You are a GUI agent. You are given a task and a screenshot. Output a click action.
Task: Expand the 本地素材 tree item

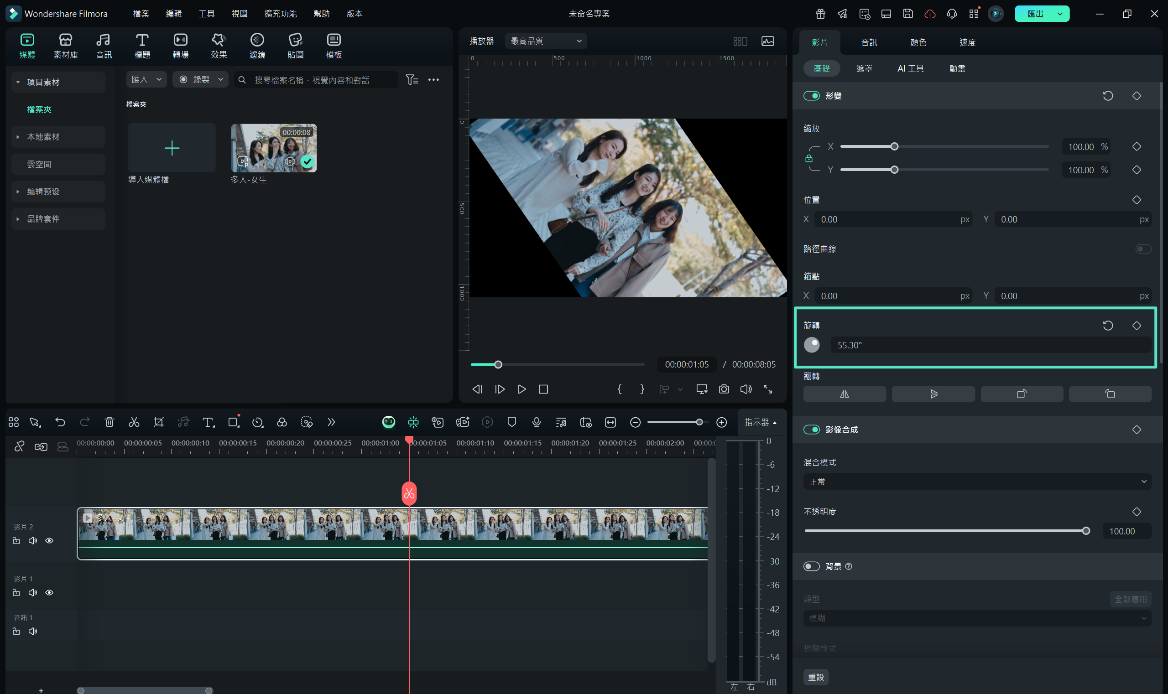tap(18, 137)
